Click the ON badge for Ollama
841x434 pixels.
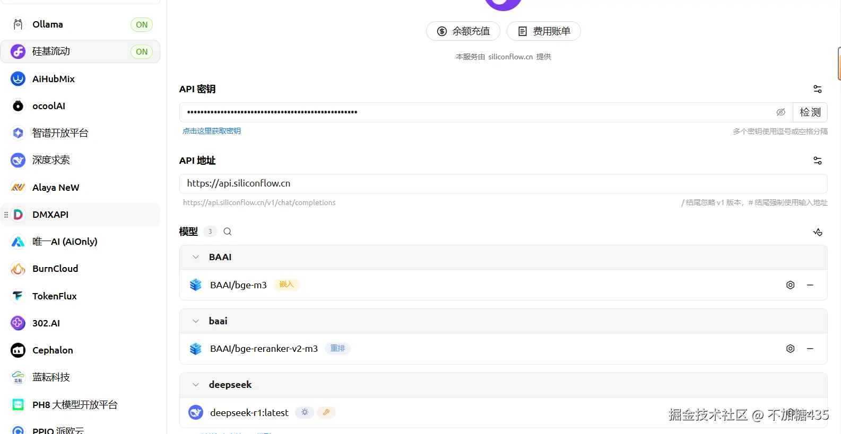(142, 25)
